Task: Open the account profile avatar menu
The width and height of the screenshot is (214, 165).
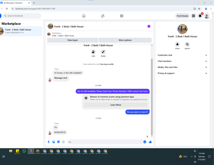Action: pyautogui.click(x=207, y=16)
